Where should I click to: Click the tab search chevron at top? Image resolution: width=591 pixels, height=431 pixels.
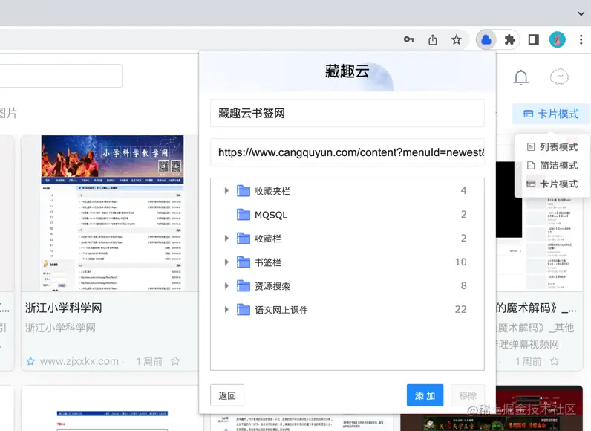click(x=581, y=13)
